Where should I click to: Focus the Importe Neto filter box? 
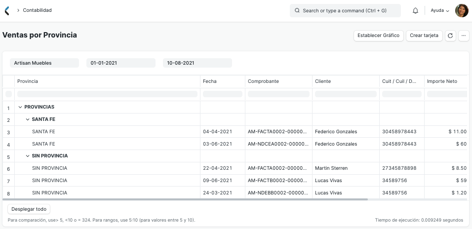pos(447,94)
